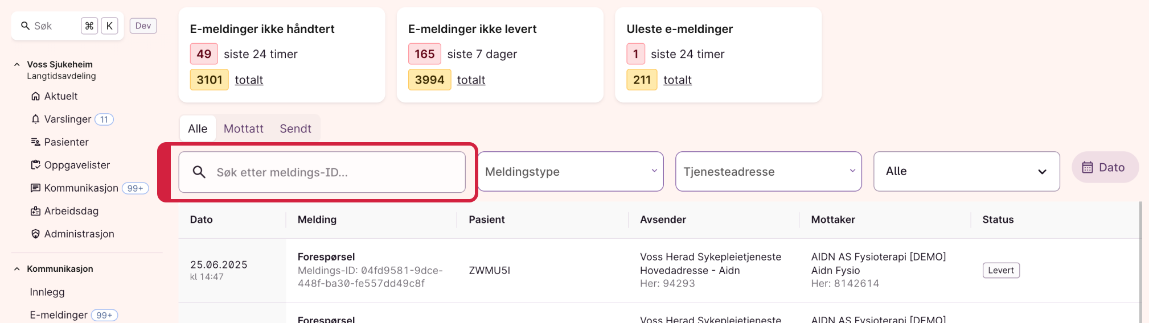1149x323 pixels.
Task: Click the Pasienter list icon
Action: click(35, 142)
